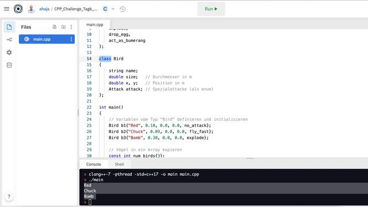
Task: Add a new file
Action: (x=55, y=27)
